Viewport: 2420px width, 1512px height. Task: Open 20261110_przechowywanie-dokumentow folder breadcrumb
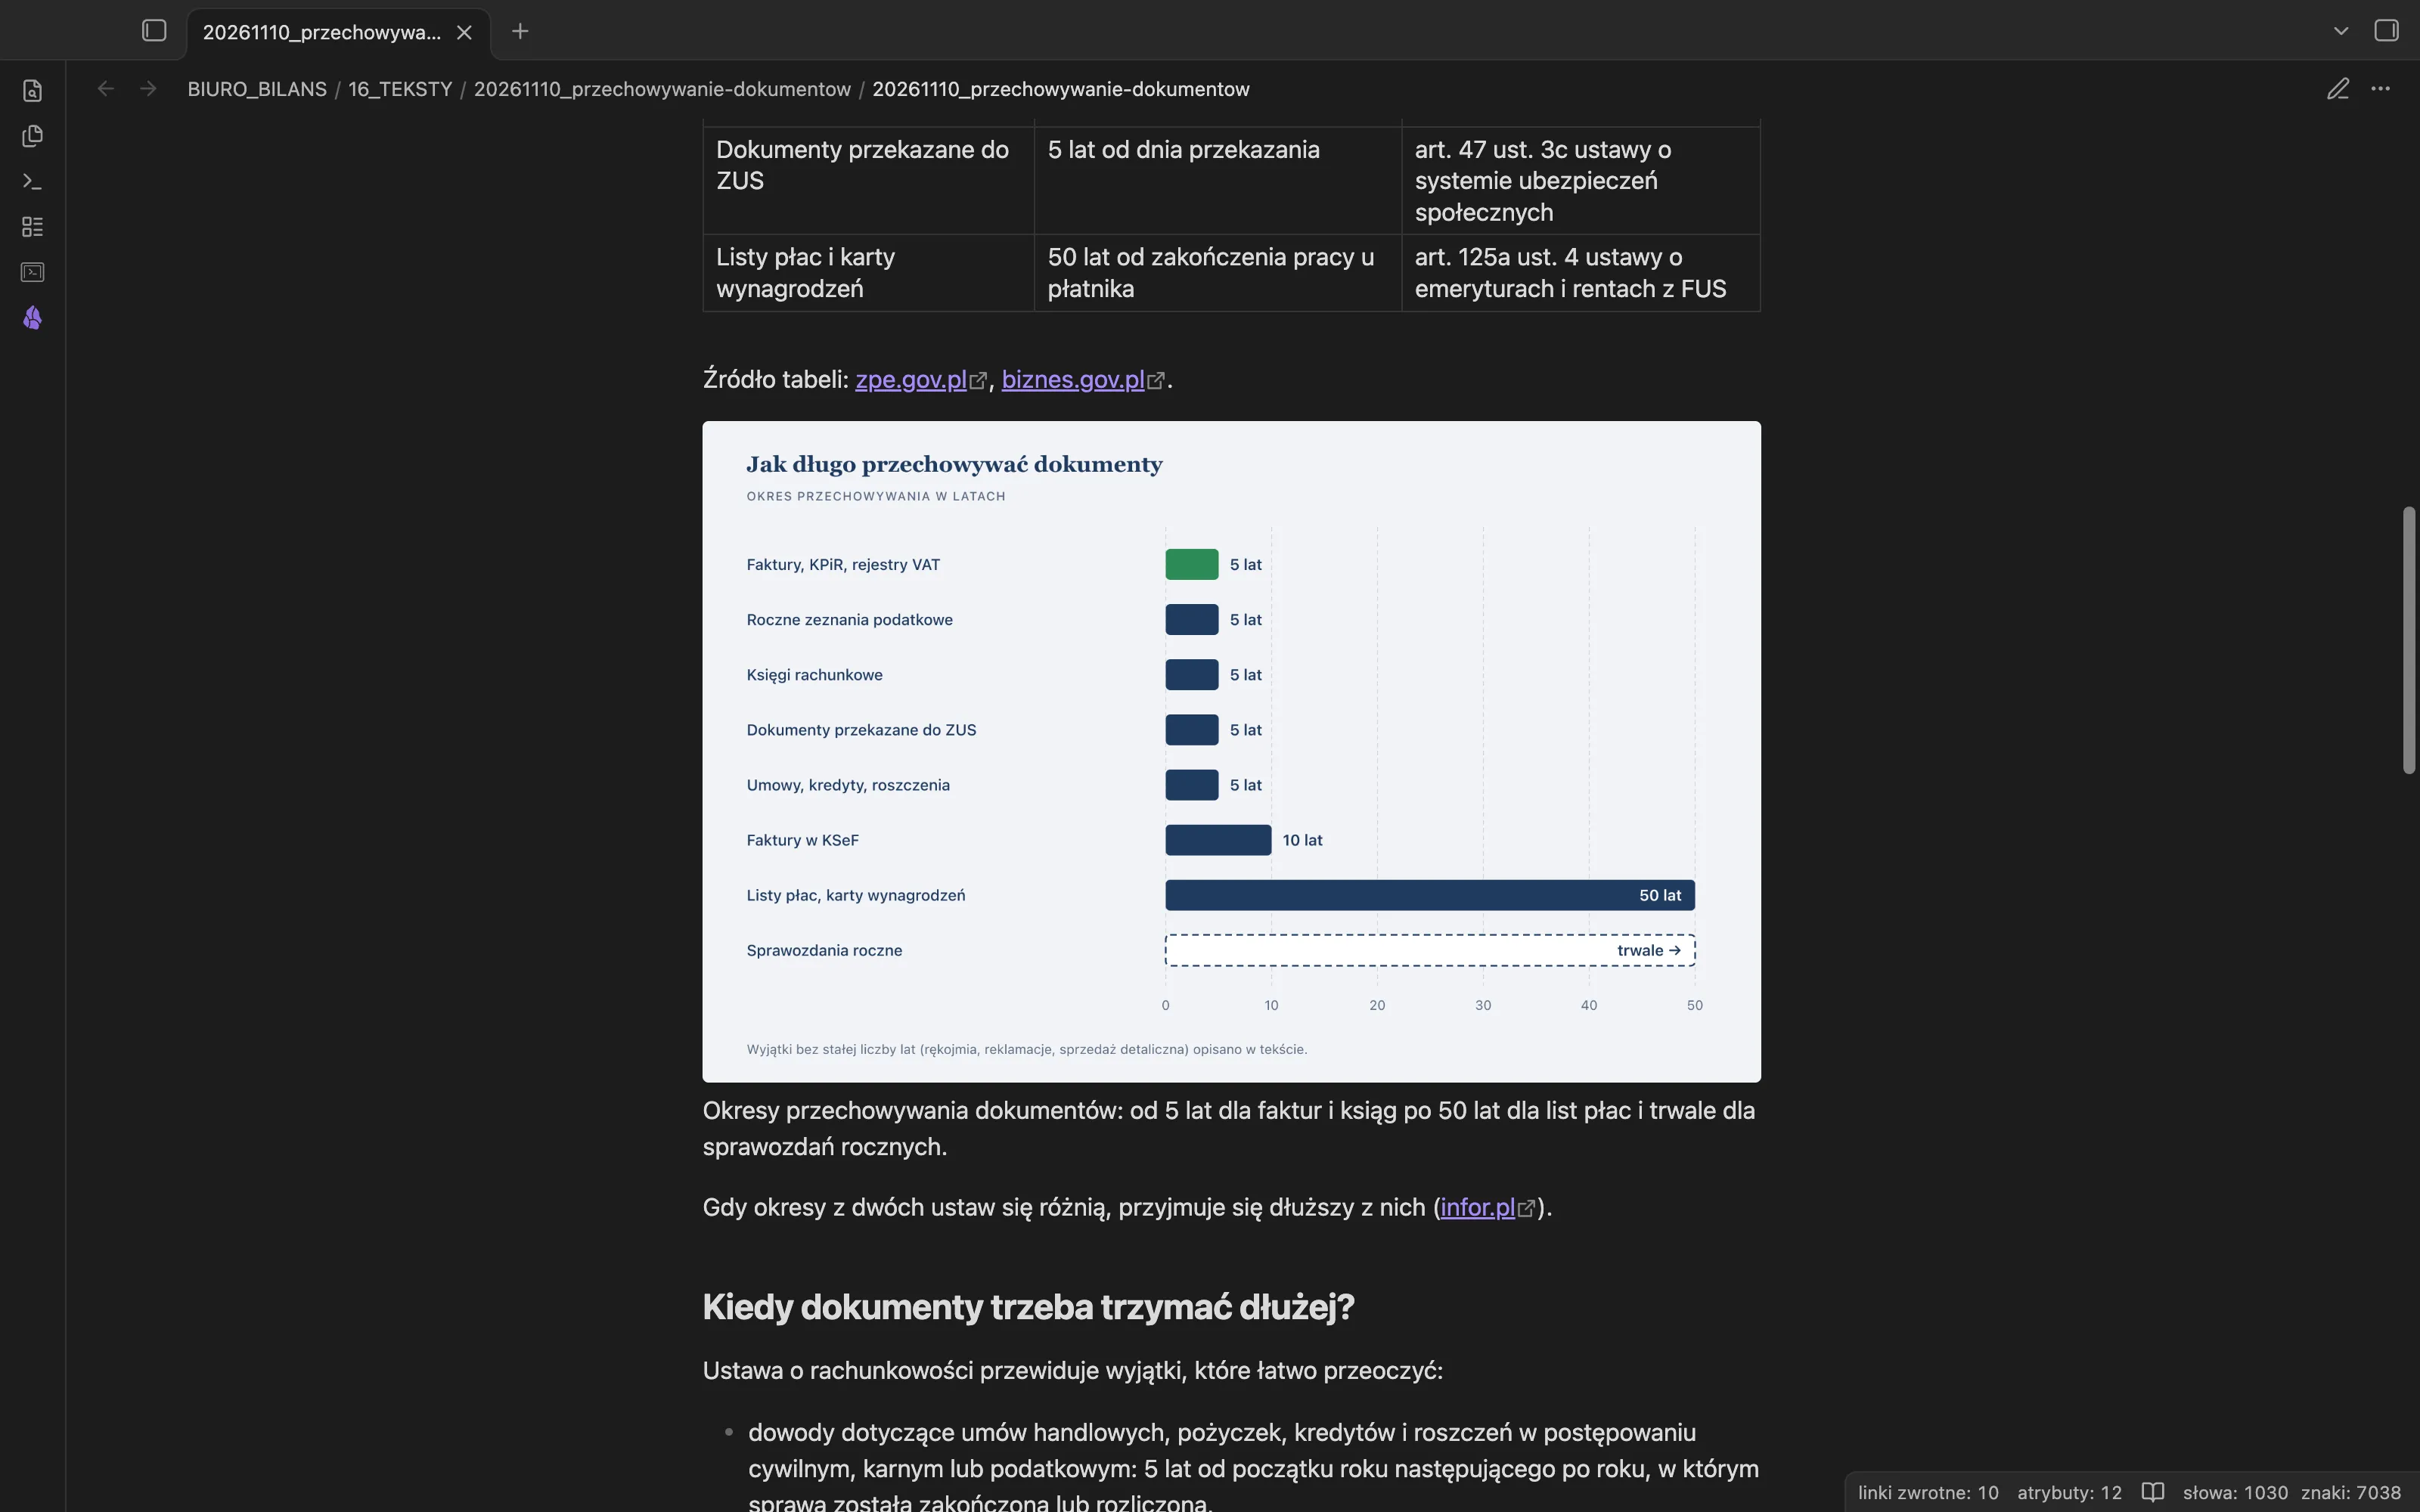pos(662,89)
